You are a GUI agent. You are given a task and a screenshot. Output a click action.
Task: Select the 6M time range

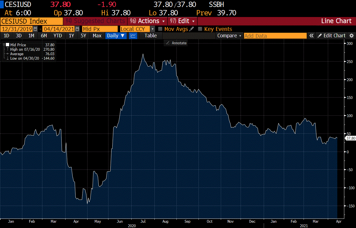tap(44, 36)
